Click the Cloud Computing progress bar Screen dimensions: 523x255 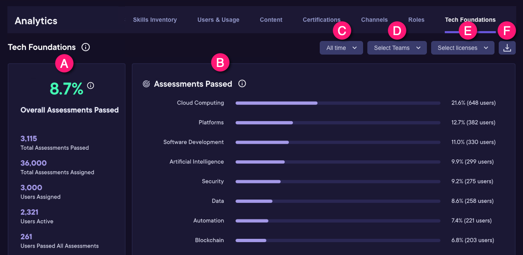[x=338, y=103]
